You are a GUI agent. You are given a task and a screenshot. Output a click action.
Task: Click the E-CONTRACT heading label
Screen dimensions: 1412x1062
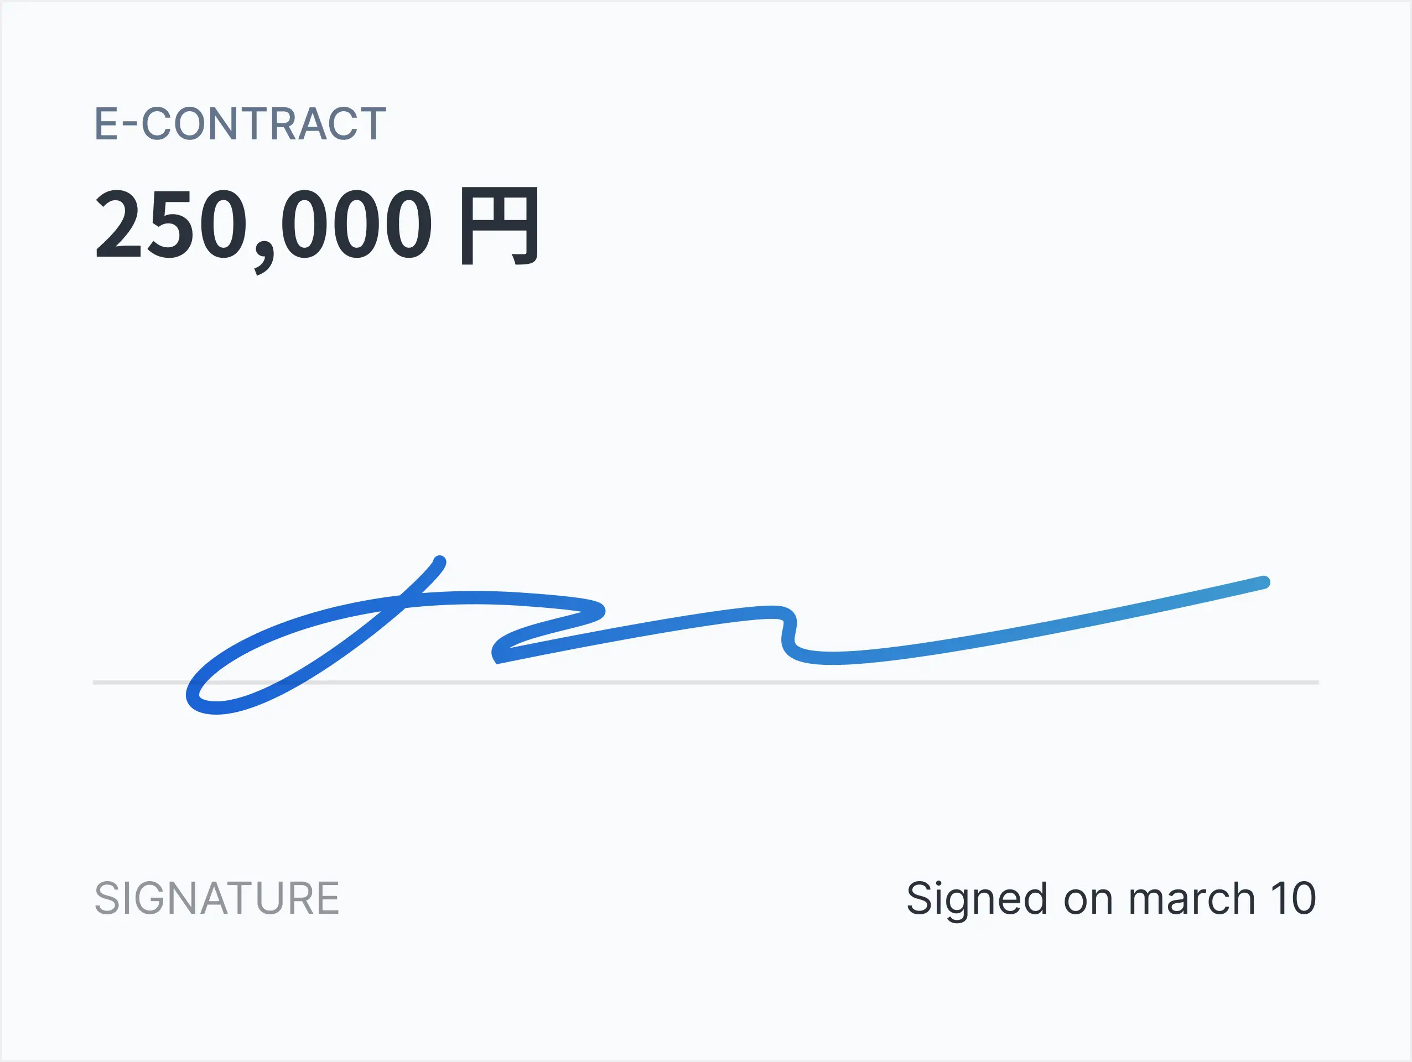240,124
